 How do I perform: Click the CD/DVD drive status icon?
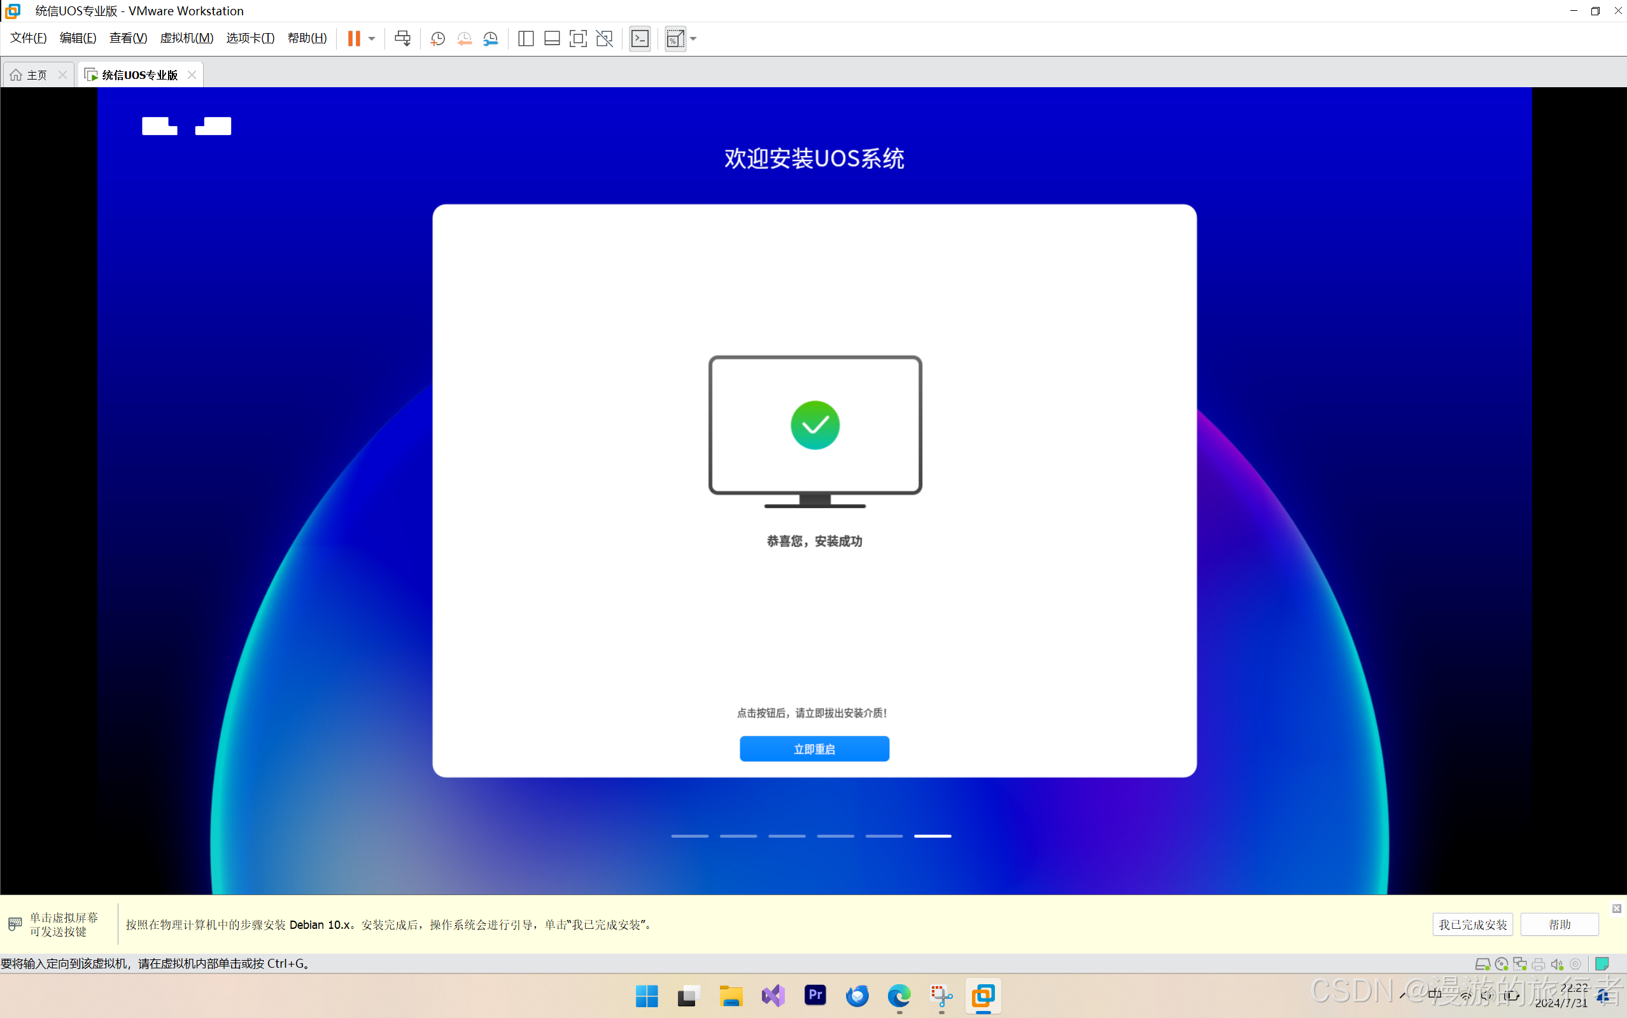(x=1501, y=964)
